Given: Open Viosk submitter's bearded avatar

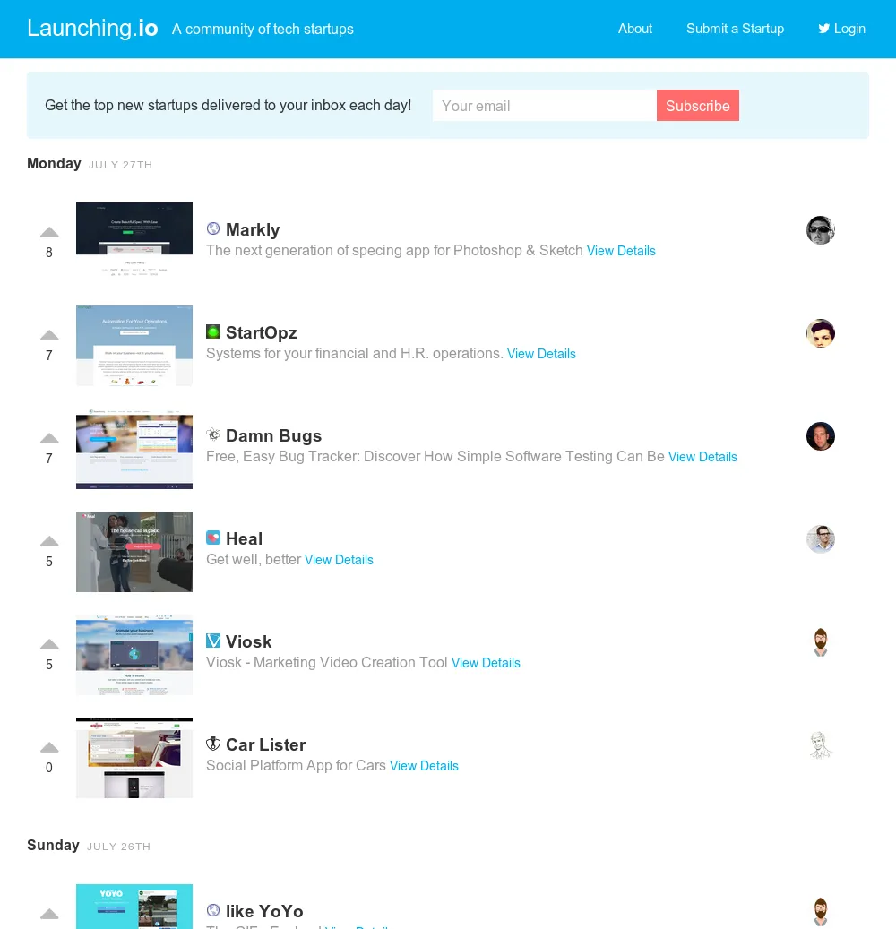Looking at the screenshot, I should 821,643.
